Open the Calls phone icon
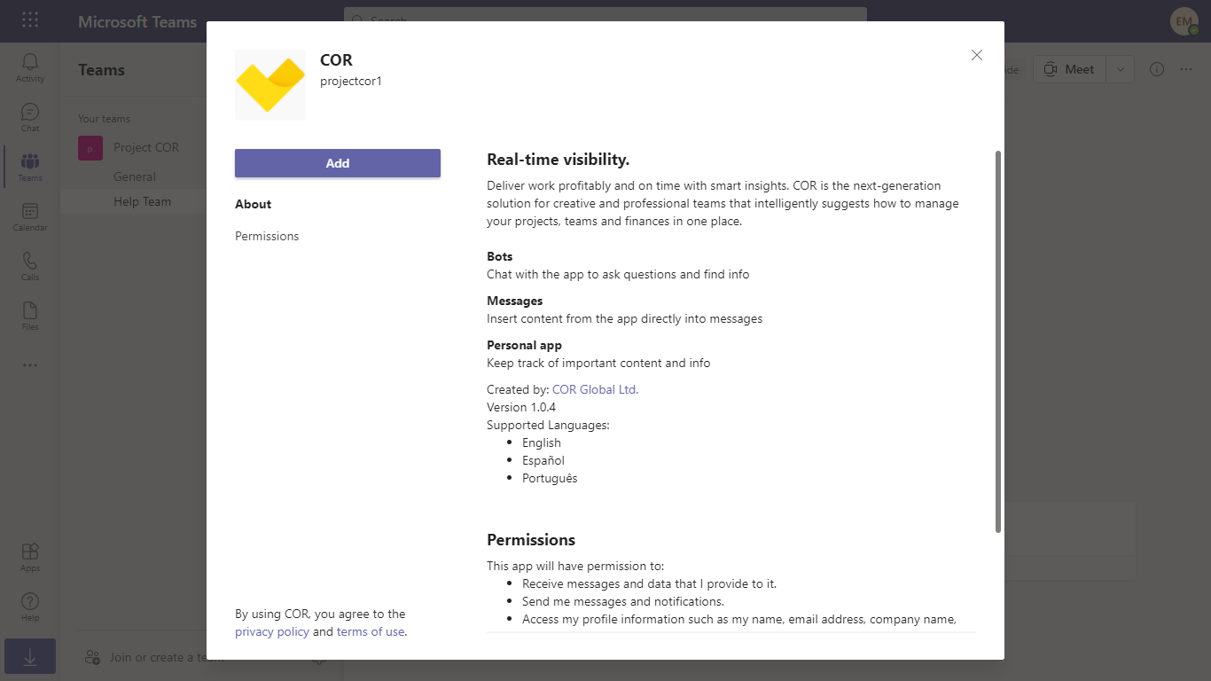 click(x=30, y=266)
